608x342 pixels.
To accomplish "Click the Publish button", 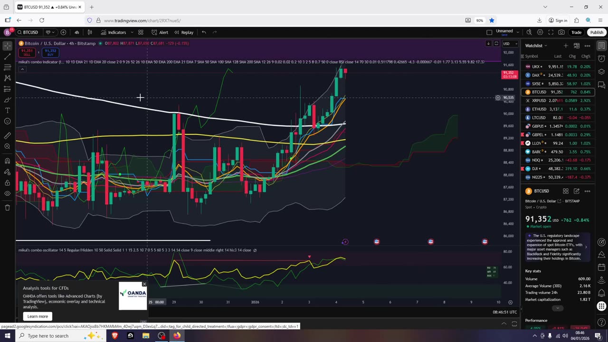I will tap(597, 32).
